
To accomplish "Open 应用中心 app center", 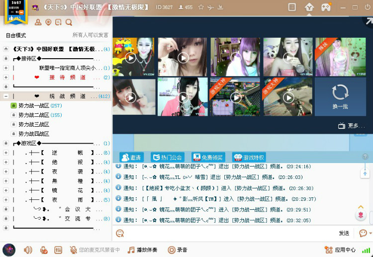I will click(x=340, y=250).
